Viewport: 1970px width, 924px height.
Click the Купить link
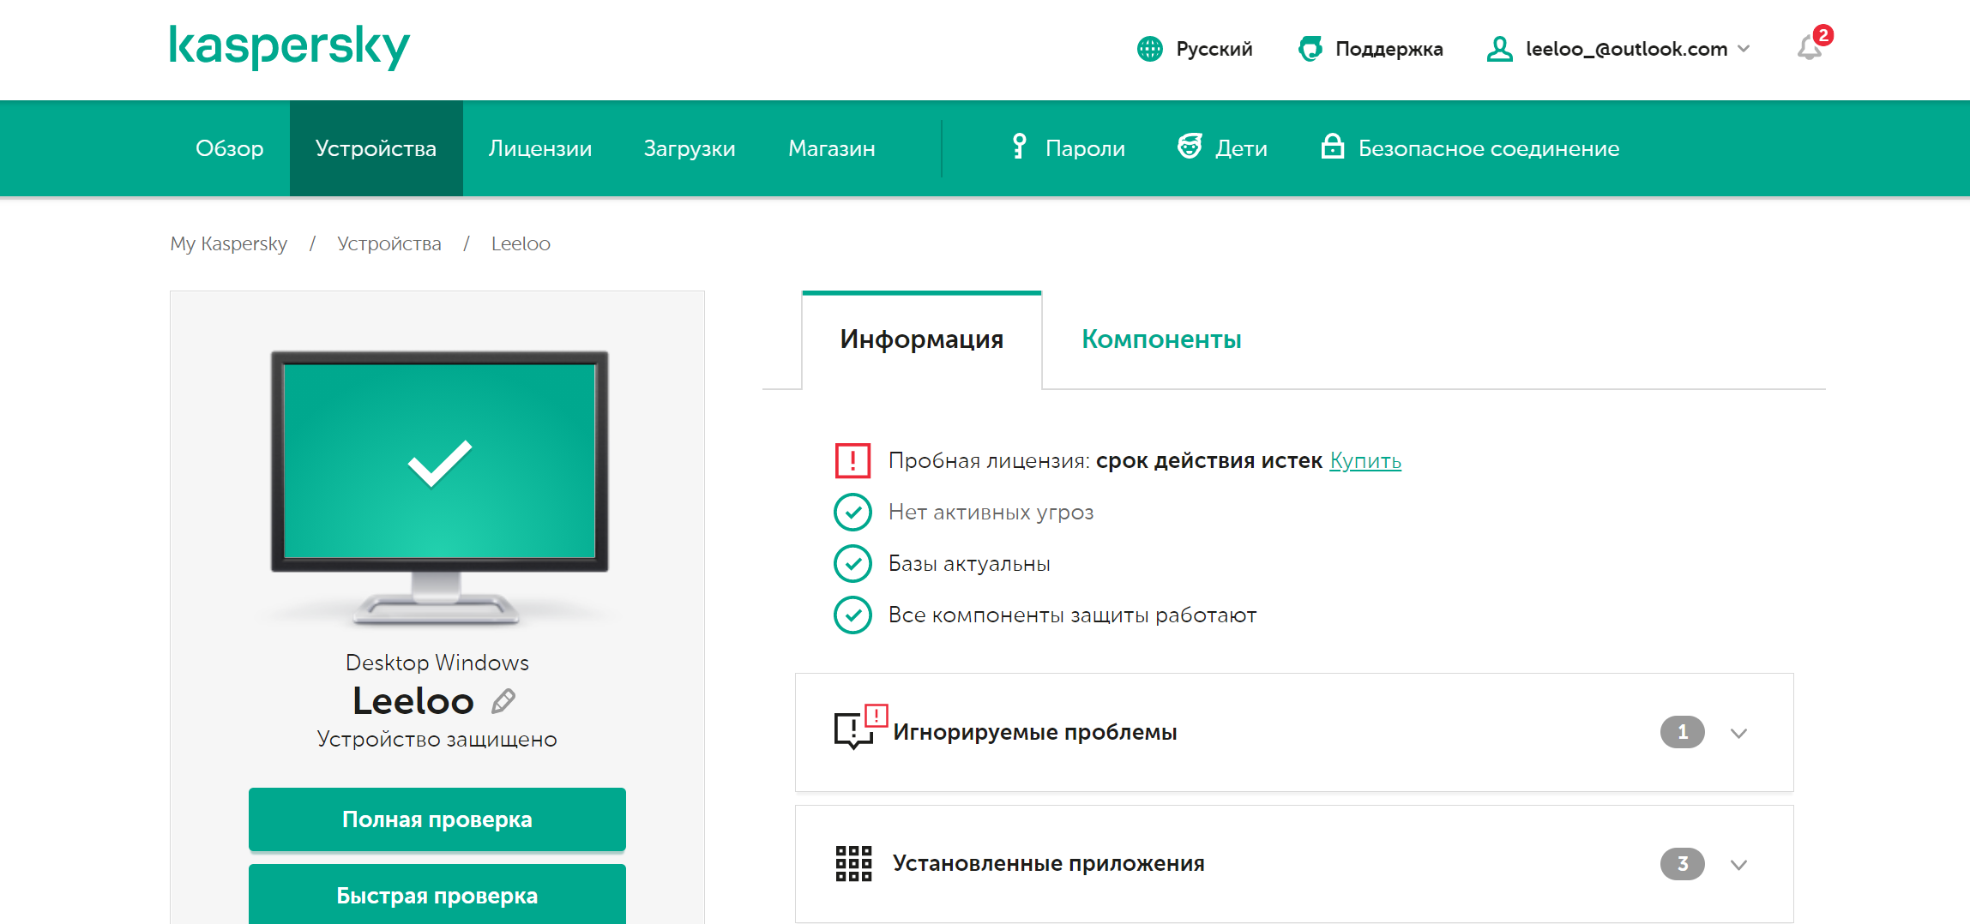(1365, 461)
